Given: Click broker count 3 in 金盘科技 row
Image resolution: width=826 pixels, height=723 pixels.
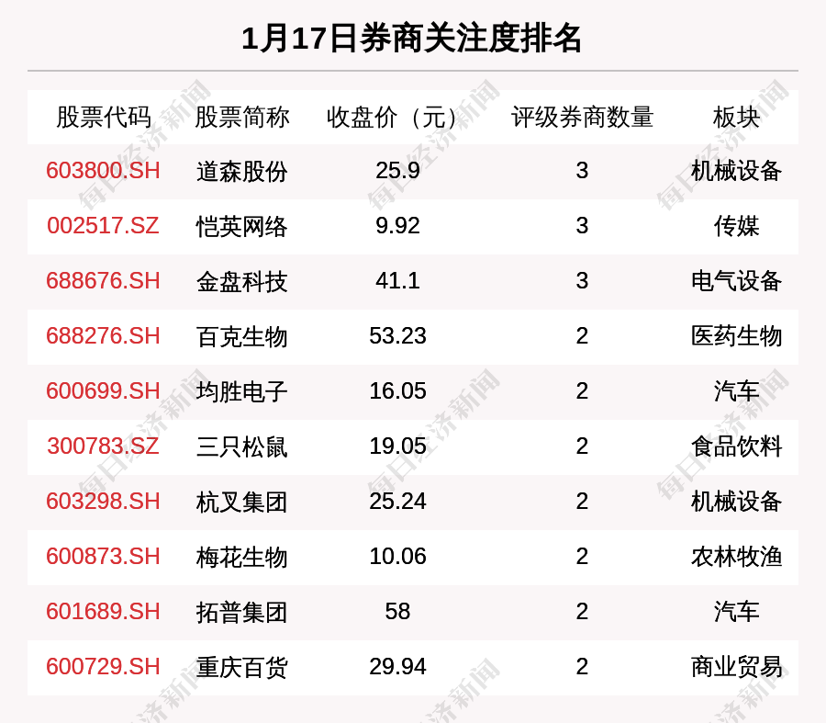Looking at the screenshot, I should (x=582, y=280).
